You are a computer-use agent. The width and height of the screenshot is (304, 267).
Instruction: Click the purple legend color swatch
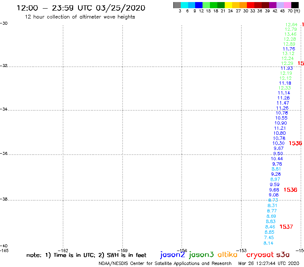pyautogui.click(x=273, y=5)
